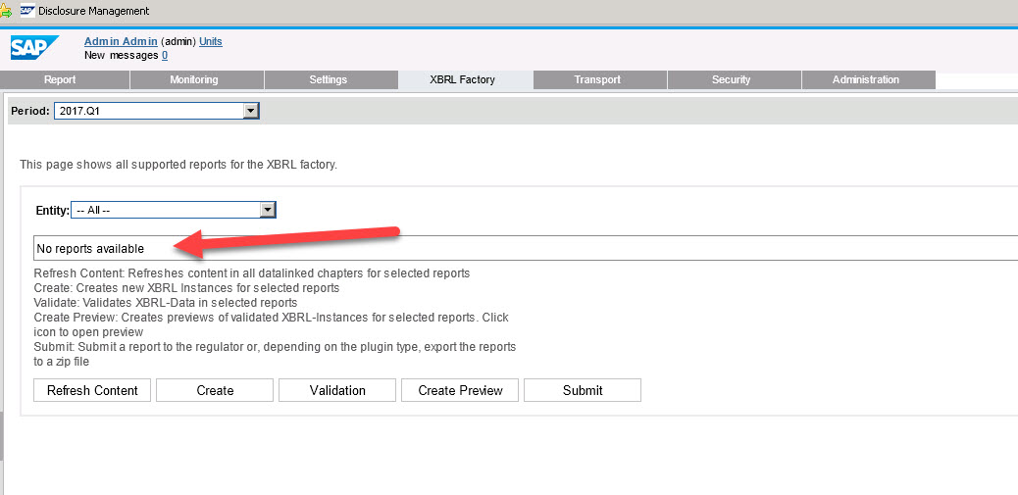Click the 'Create: Creates new XBRL Instances' description line
This screenshot has height=495, width=1018.
tap(186, 287)
